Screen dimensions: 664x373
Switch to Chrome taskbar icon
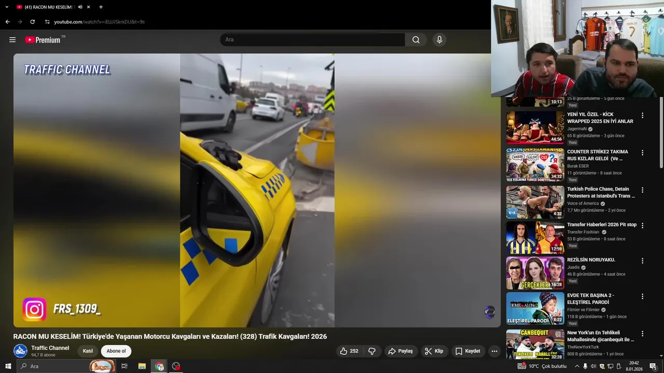click(x=159, y=366)
